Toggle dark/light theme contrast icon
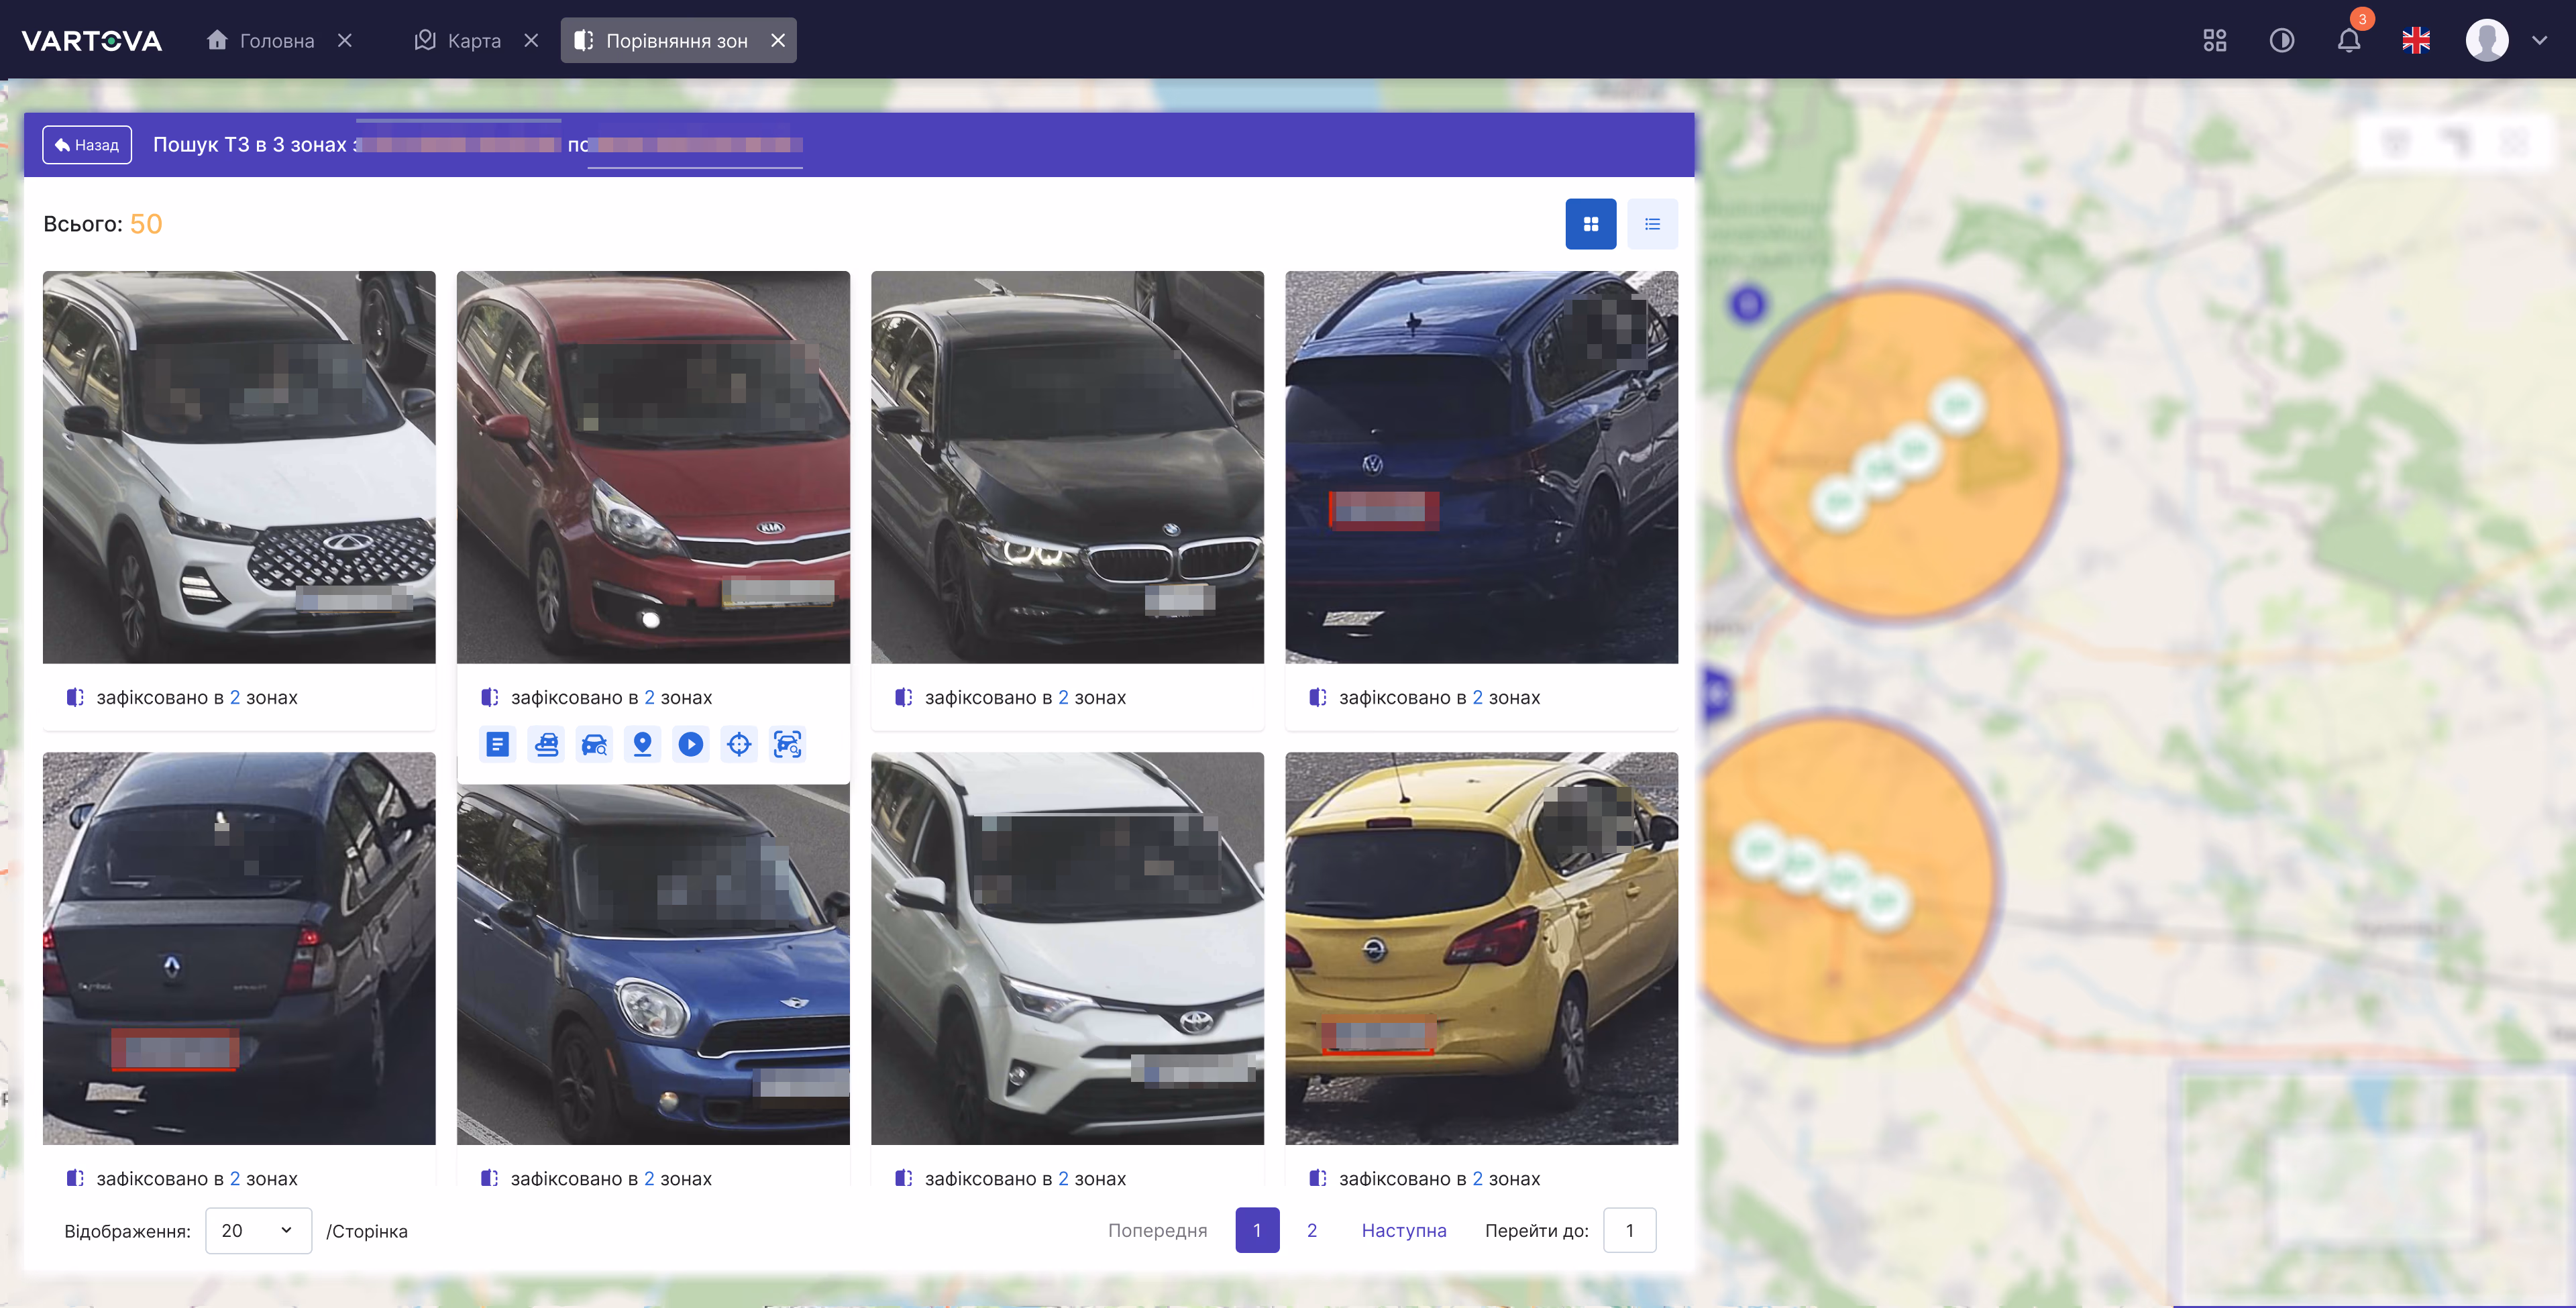The height and width of the screenshot is (1308, 2576). 2282,40
